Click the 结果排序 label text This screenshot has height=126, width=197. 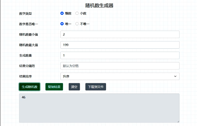[x=25, y=76]
